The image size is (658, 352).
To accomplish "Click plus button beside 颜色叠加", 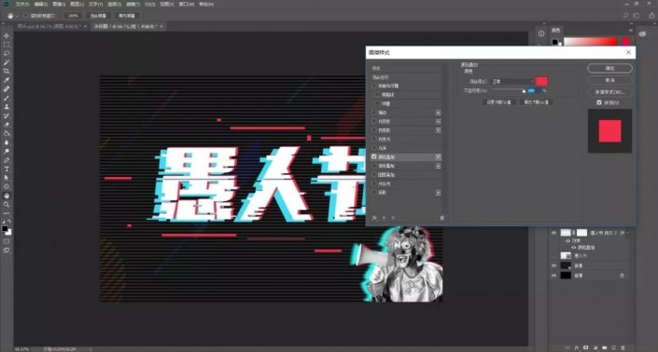I will pos(438,157).
